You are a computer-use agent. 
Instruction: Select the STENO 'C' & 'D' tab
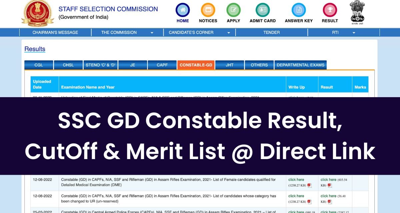(100, 65)
